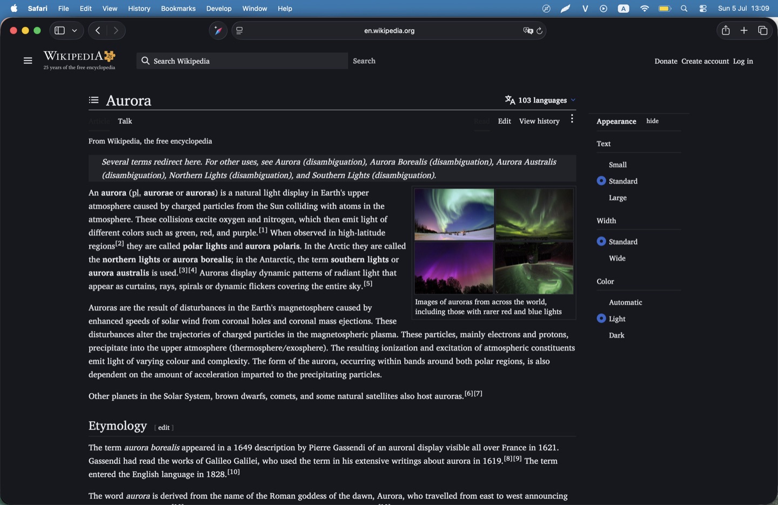Show the tab overview icon
This screenshot has width=778, height=505.
763,31
